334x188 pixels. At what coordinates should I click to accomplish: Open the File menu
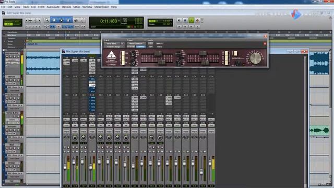click(3, 7)
